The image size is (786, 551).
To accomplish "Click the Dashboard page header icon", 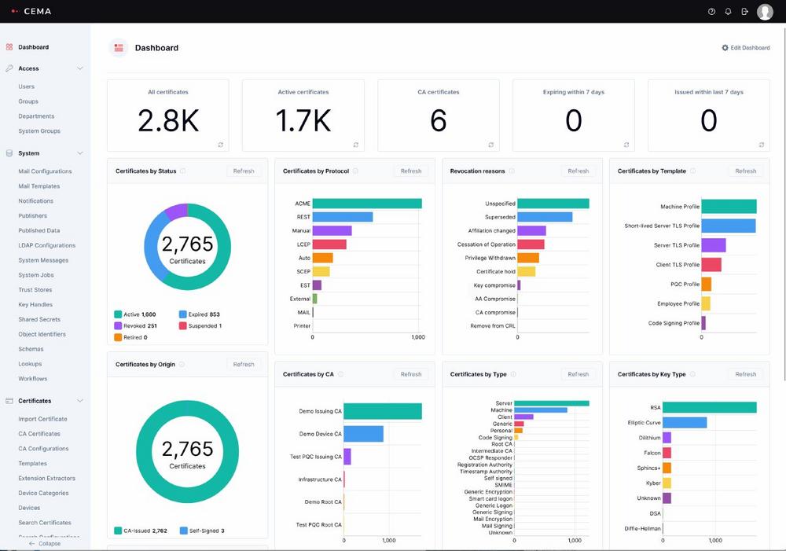I will point(119,48).
